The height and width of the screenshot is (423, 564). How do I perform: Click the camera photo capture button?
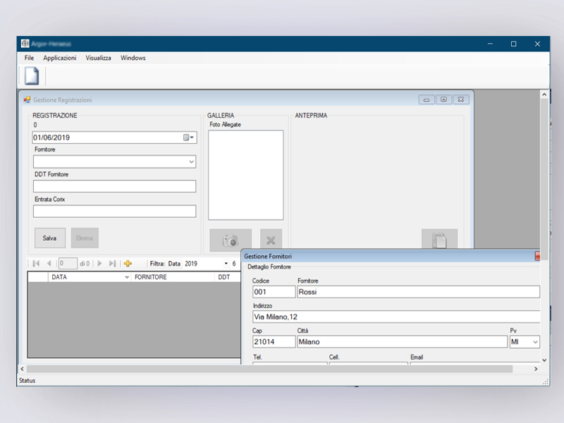[x=231, y=240]
